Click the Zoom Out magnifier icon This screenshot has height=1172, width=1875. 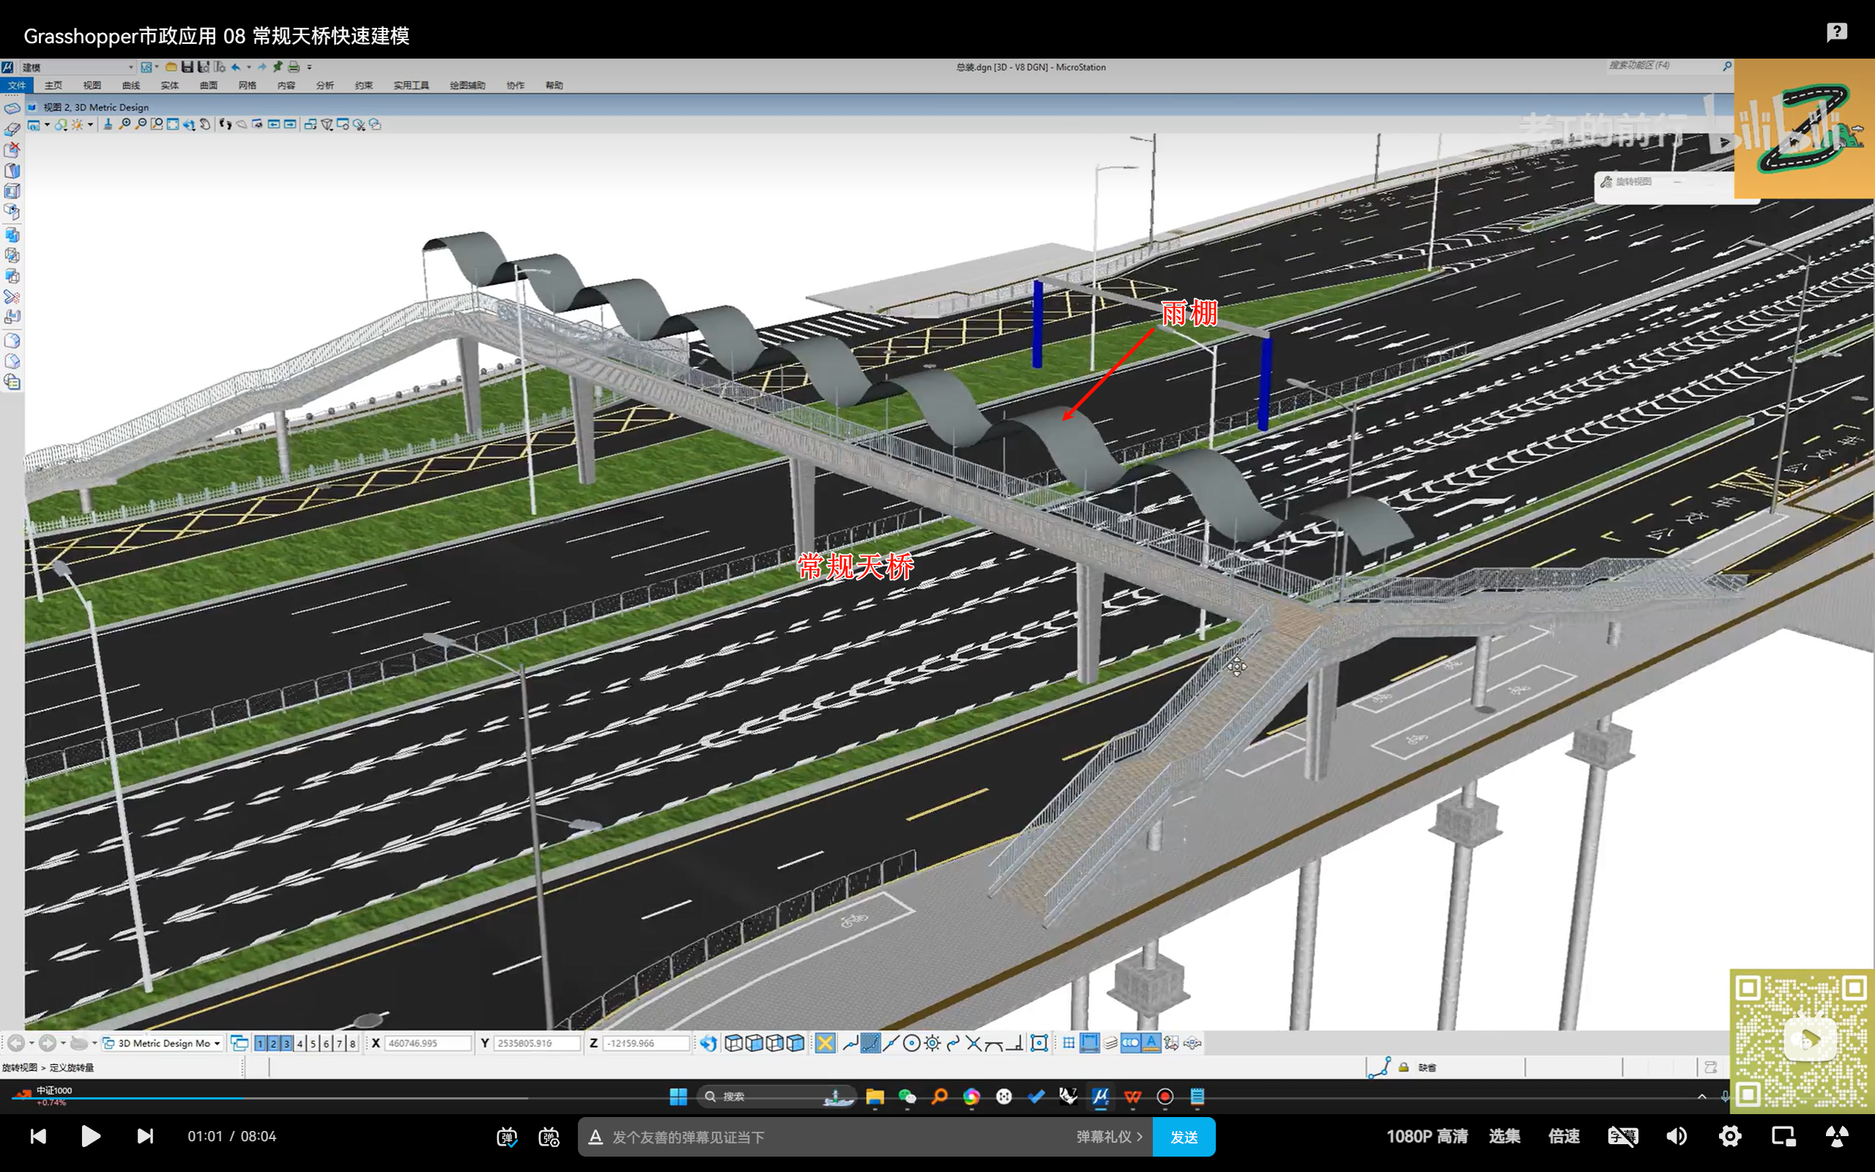tap(141, 124)
